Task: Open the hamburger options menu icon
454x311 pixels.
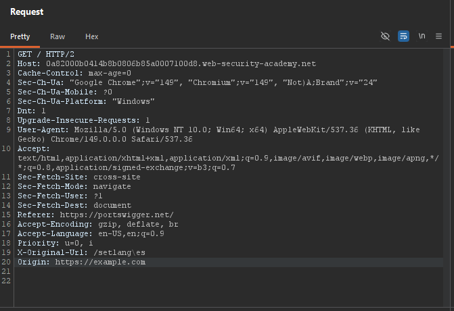Action: coord(438,36)
